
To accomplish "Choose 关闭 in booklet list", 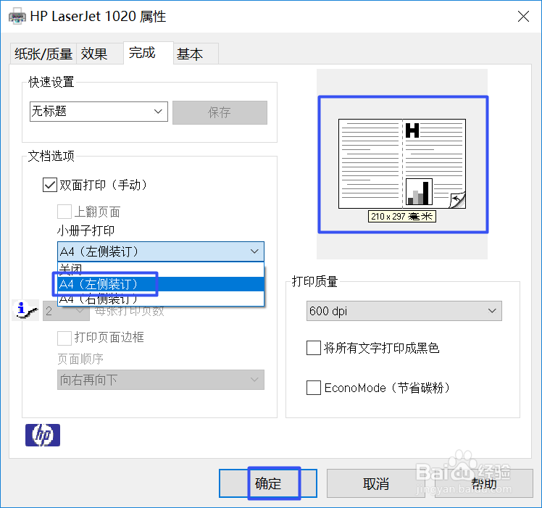I will [161, 269].
